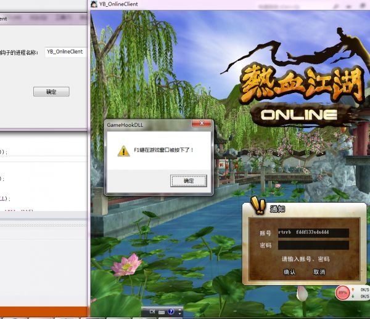Click the 密码 password input field
Screen dimensions: 370x319
click(313, 245)
